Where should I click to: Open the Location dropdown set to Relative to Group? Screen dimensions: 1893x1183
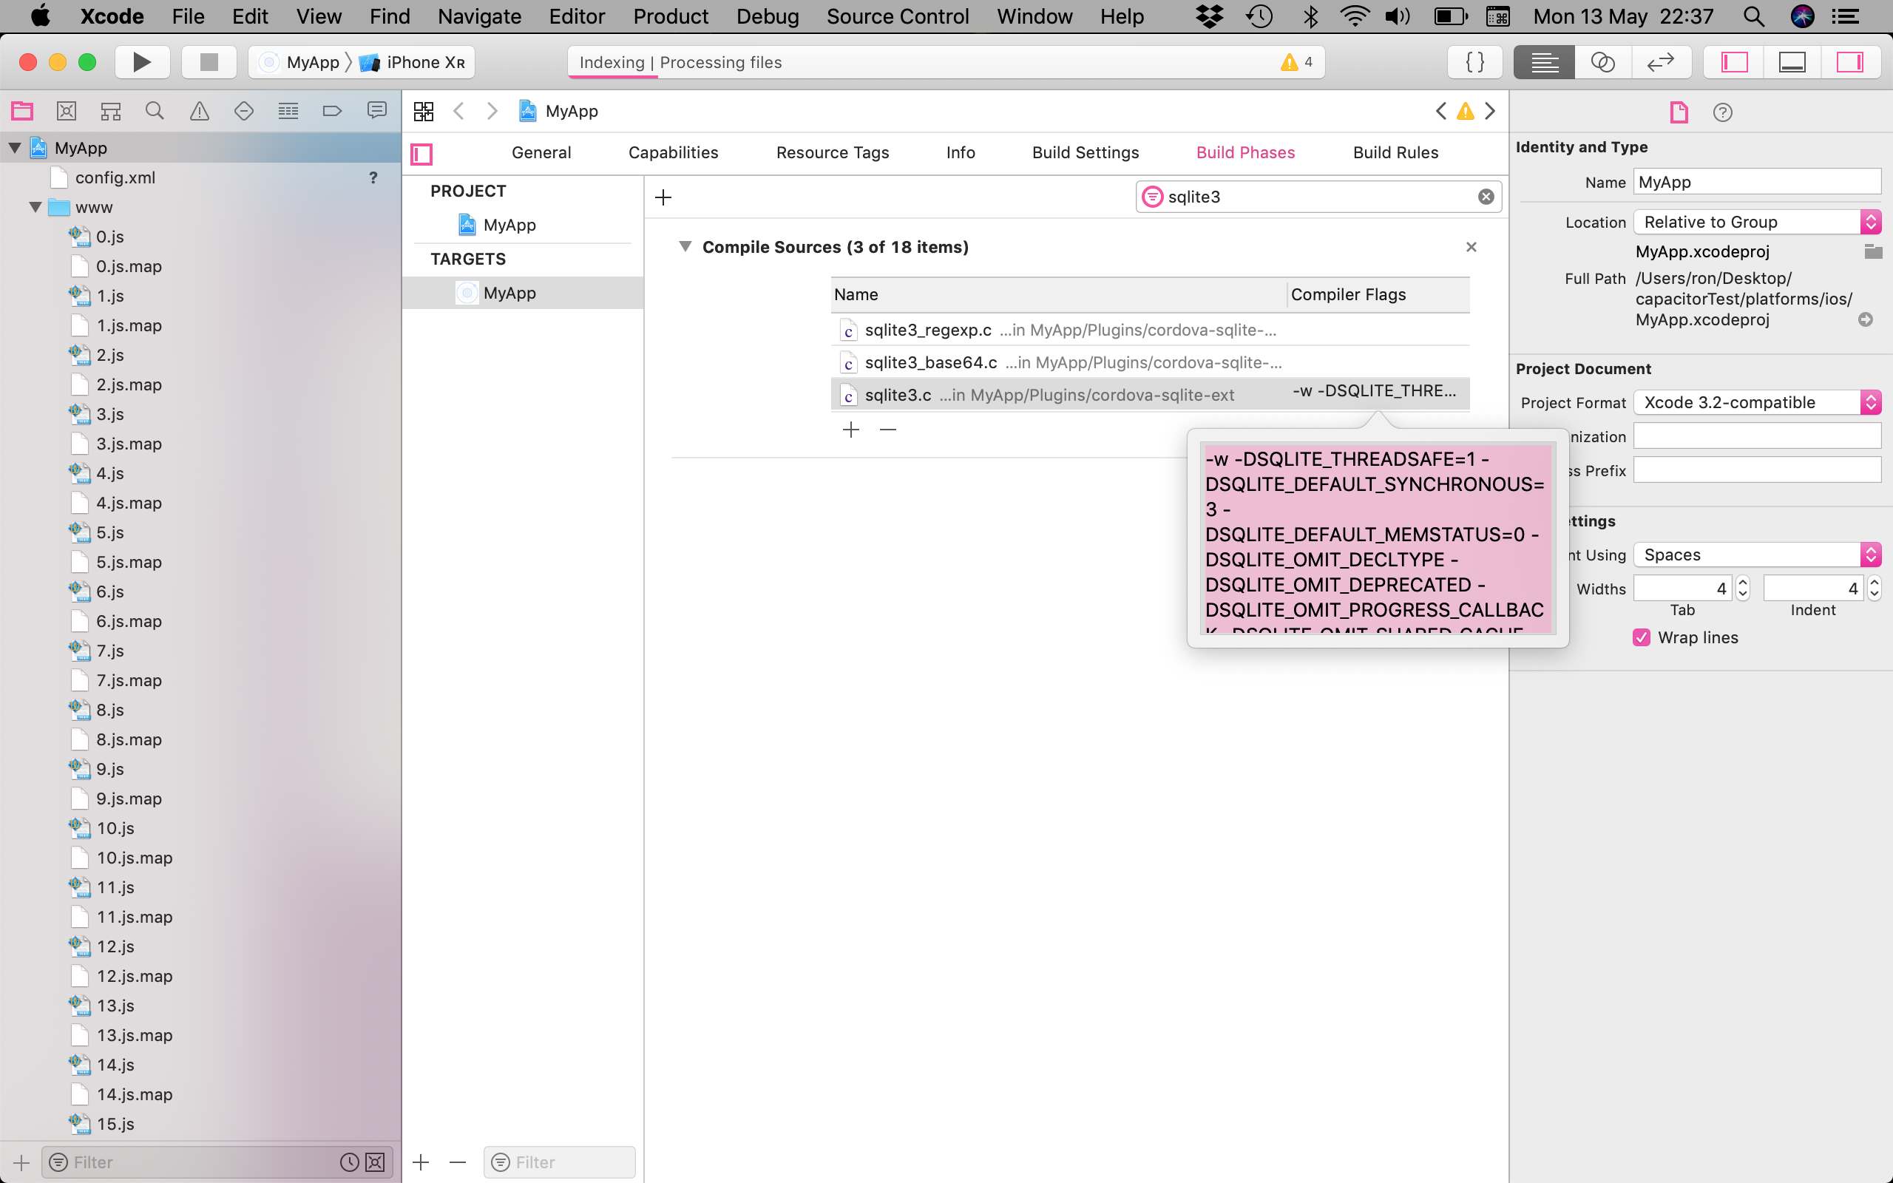1756,221
